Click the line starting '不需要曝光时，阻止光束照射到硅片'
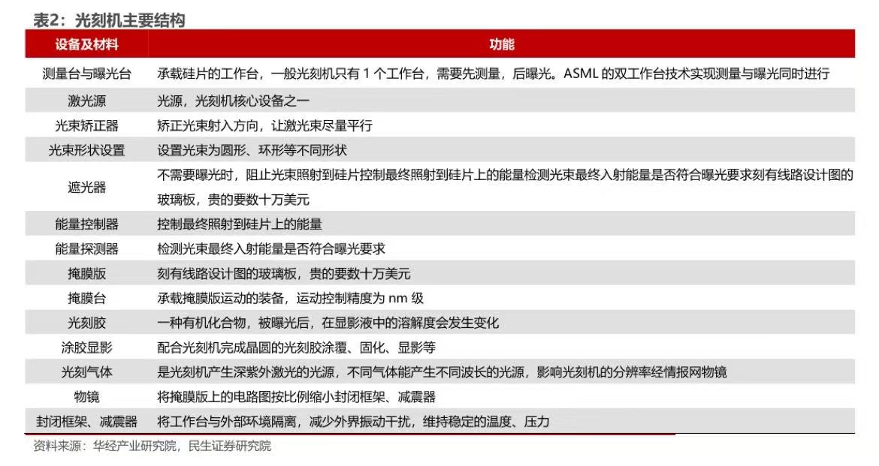 point(505,175)
